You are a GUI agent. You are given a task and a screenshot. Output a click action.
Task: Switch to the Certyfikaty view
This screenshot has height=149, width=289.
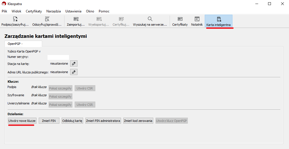point(180,21)
